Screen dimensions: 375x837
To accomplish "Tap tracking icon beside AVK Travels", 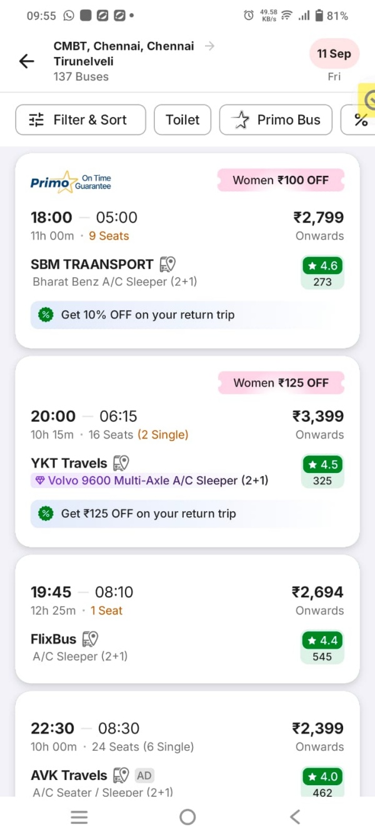I will point(121,775).
